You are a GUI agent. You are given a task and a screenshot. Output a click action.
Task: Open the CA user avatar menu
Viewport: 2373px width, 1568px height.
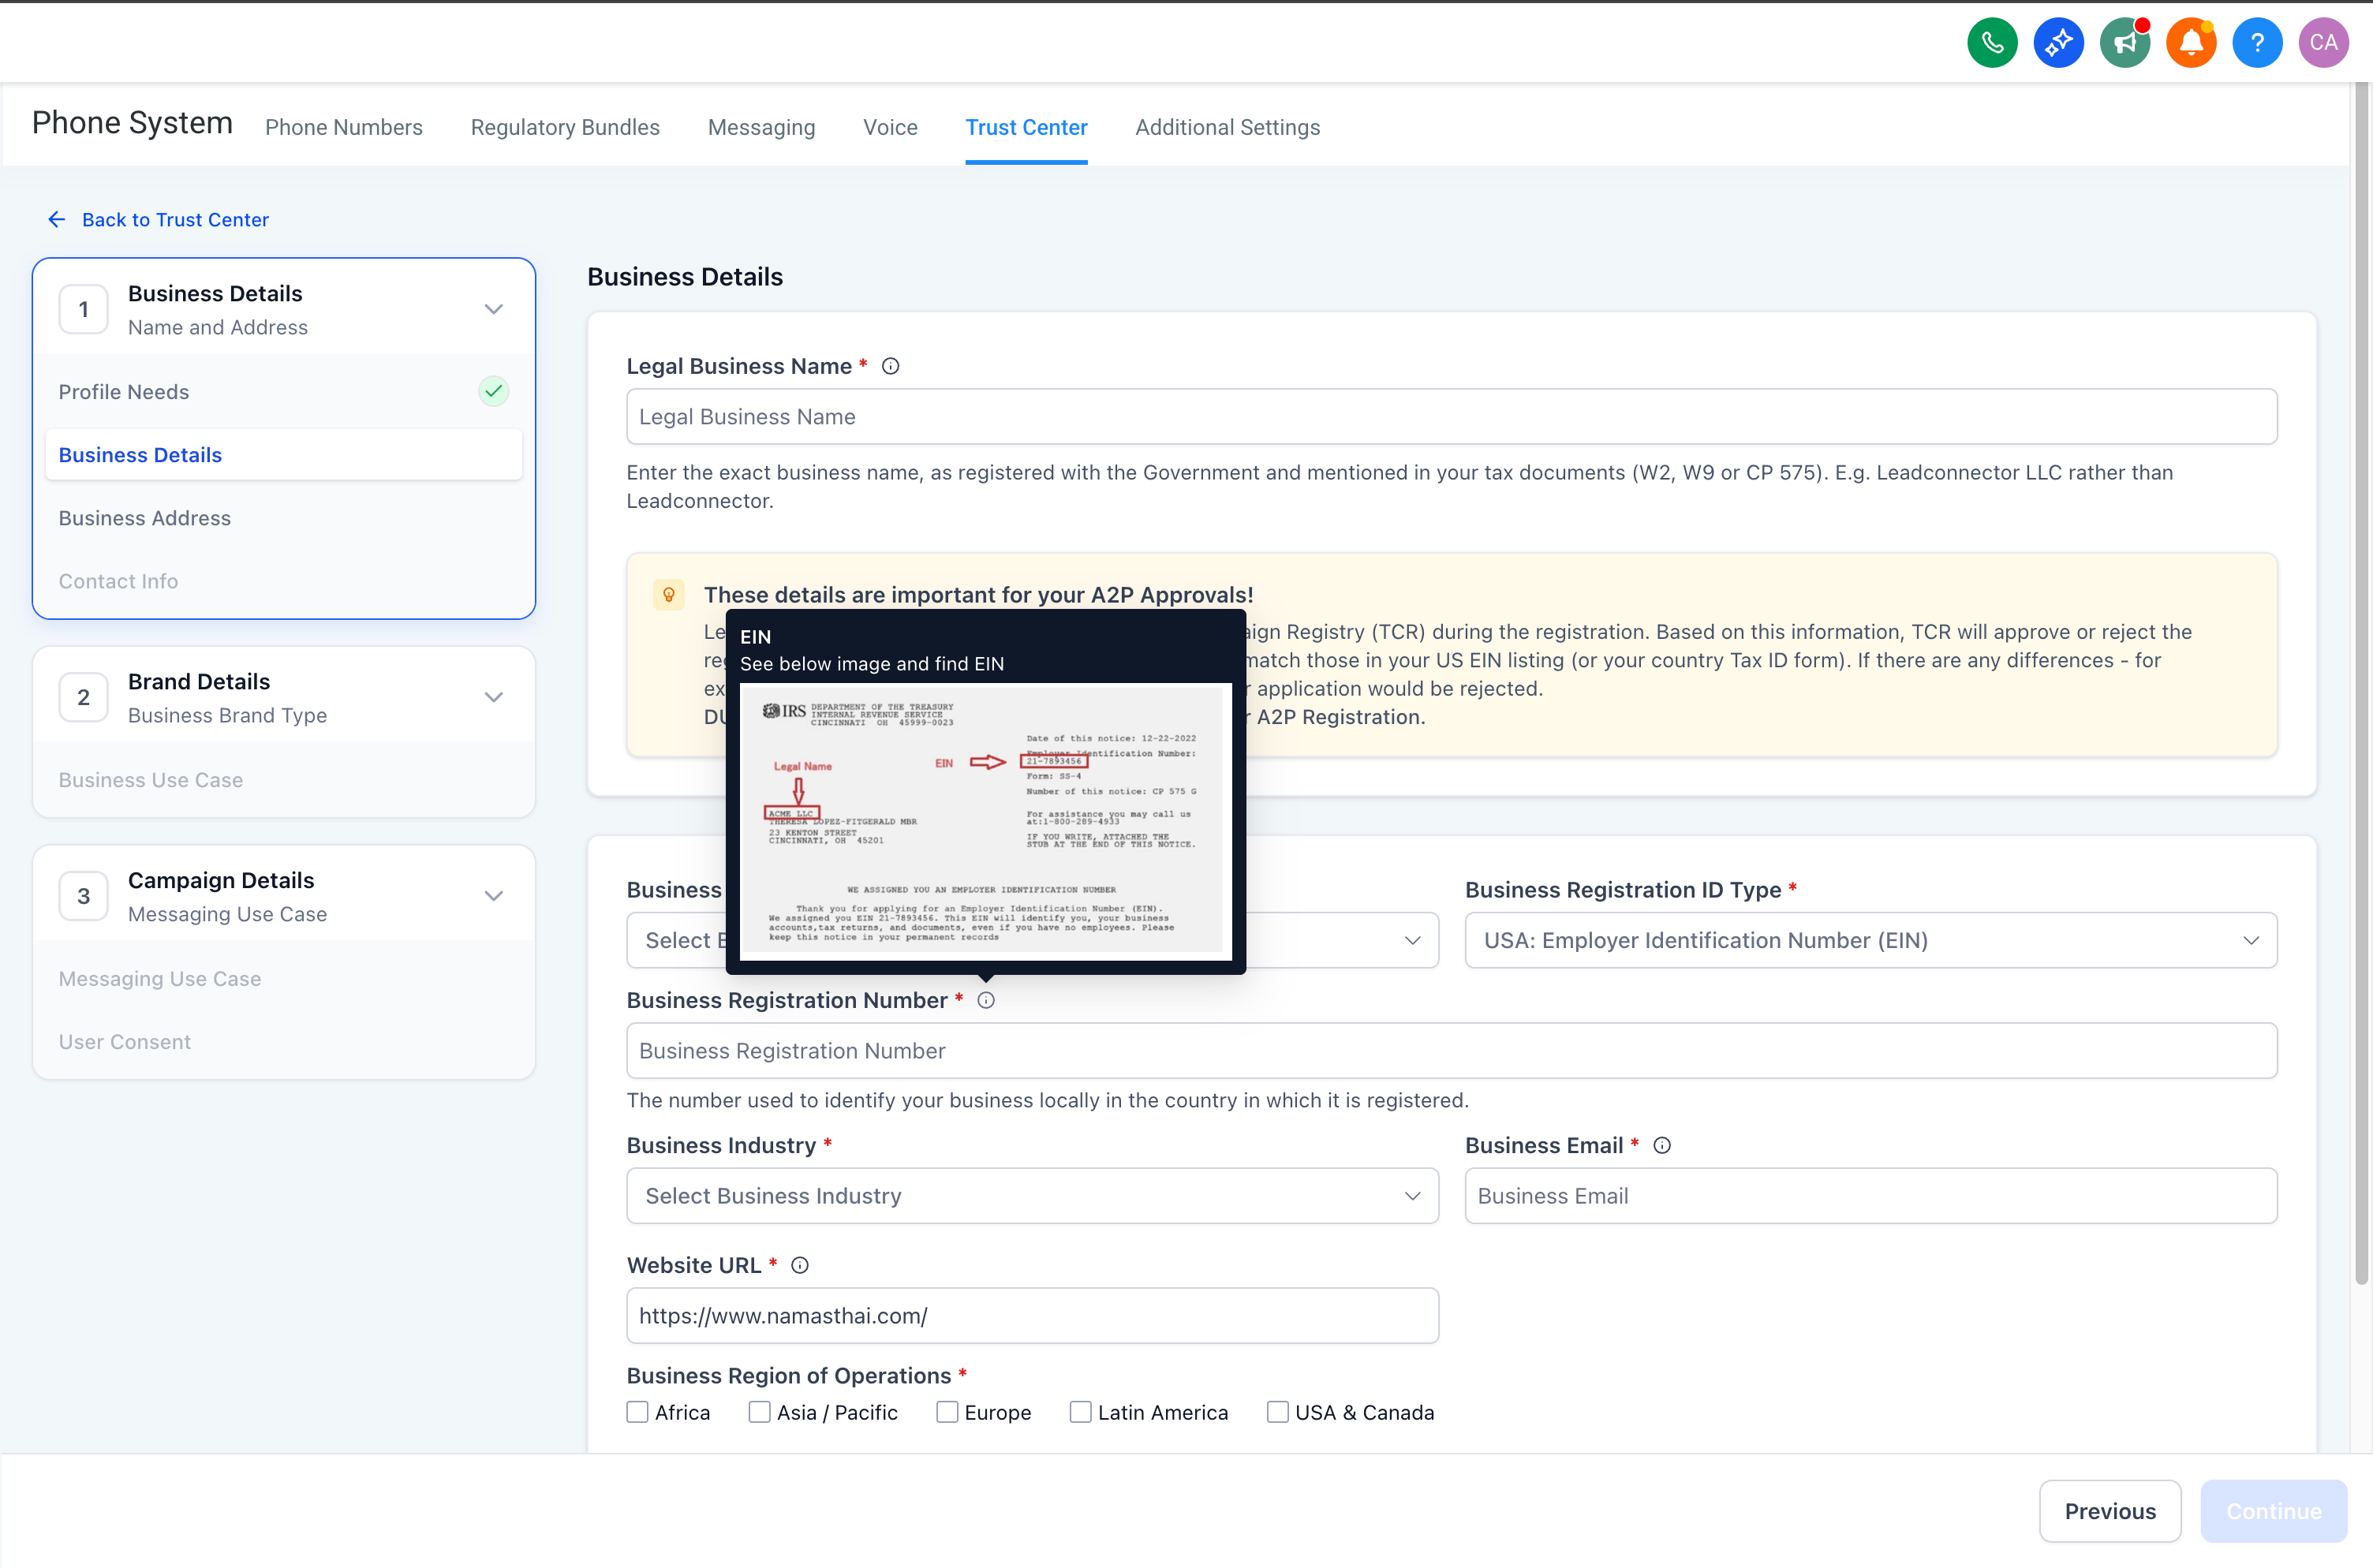pyautogui.click(x=2322, y=43)
